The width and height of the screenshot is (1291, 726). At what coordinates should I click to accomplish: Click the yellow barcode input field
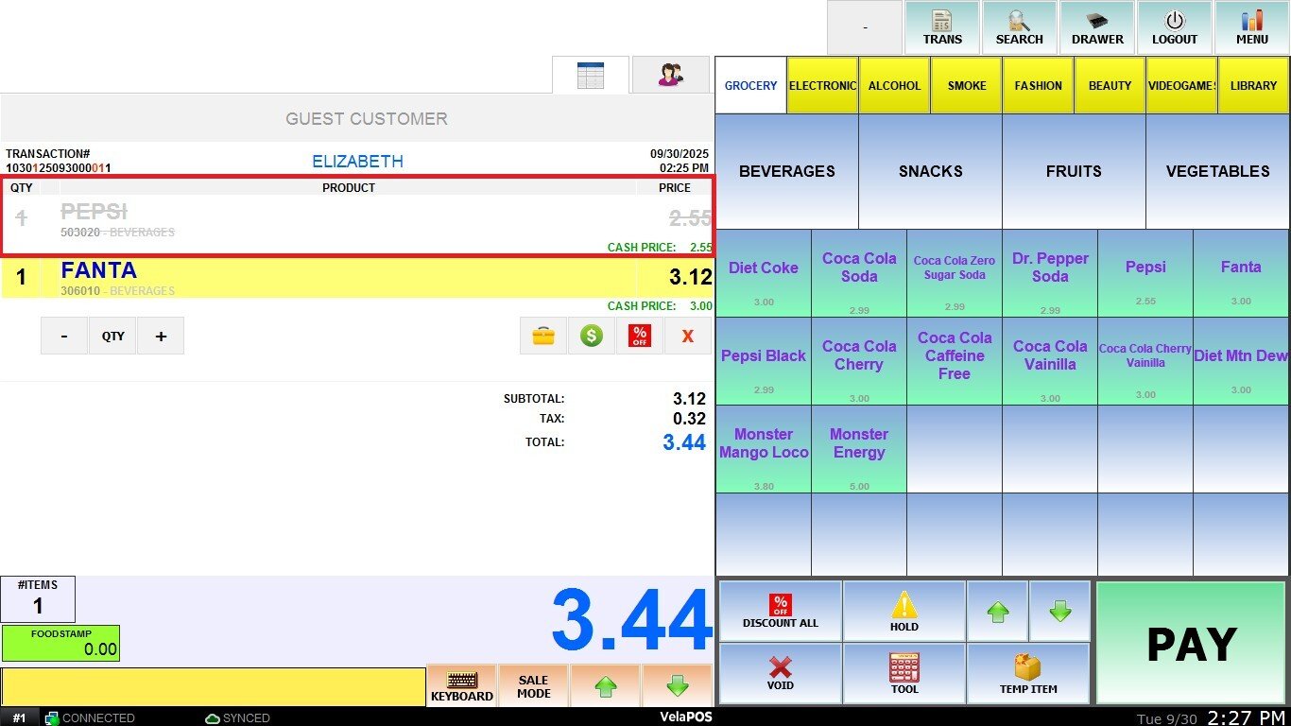click(x=213, y=687)
